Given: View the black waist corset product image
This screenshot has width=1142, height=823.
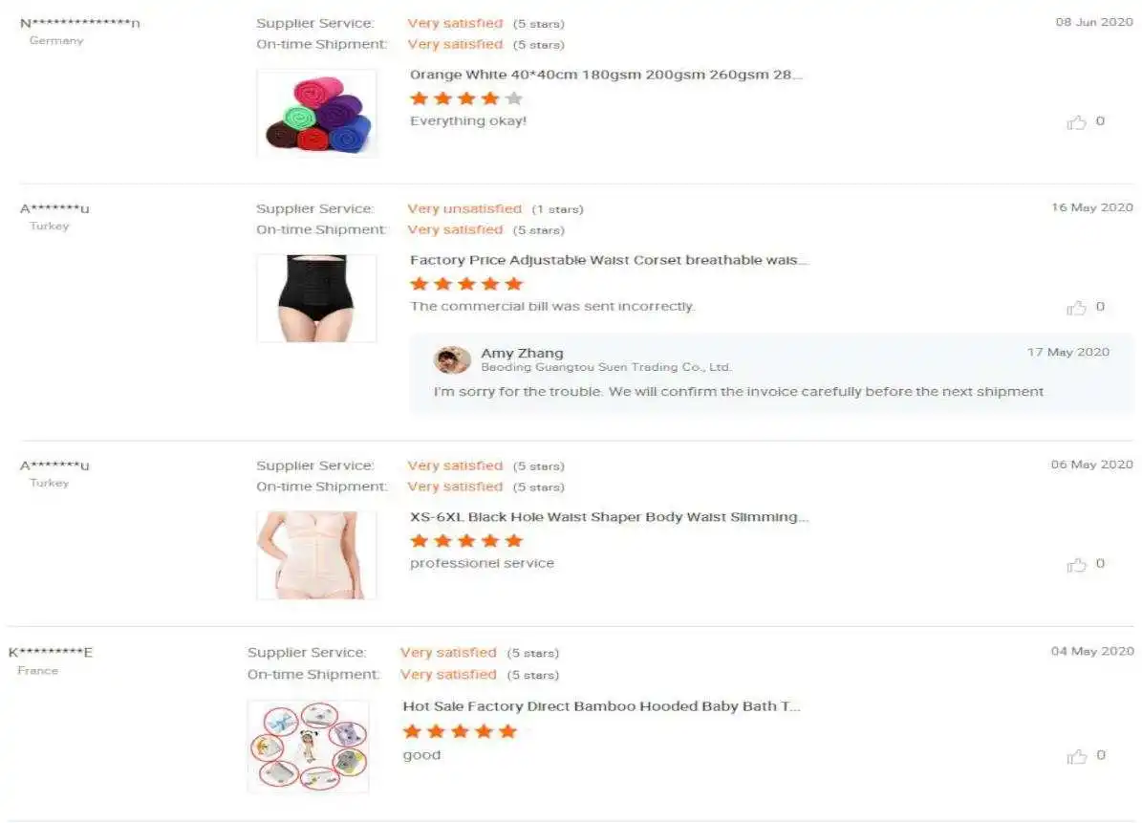Looking at the screenshot, I should (x=317, y=298).
